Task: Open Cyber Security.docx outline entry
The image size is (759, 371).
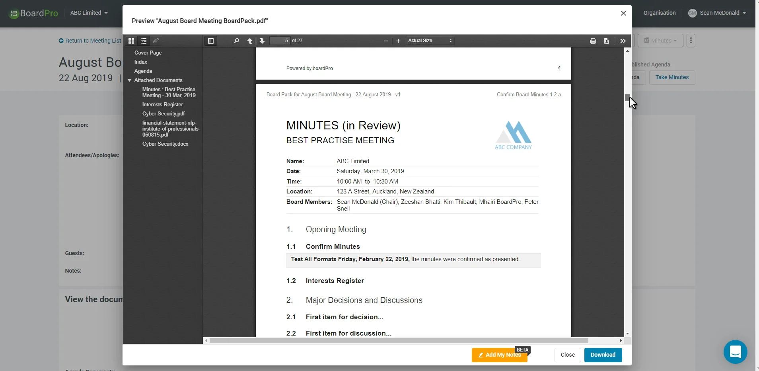Action: [165, 144]
